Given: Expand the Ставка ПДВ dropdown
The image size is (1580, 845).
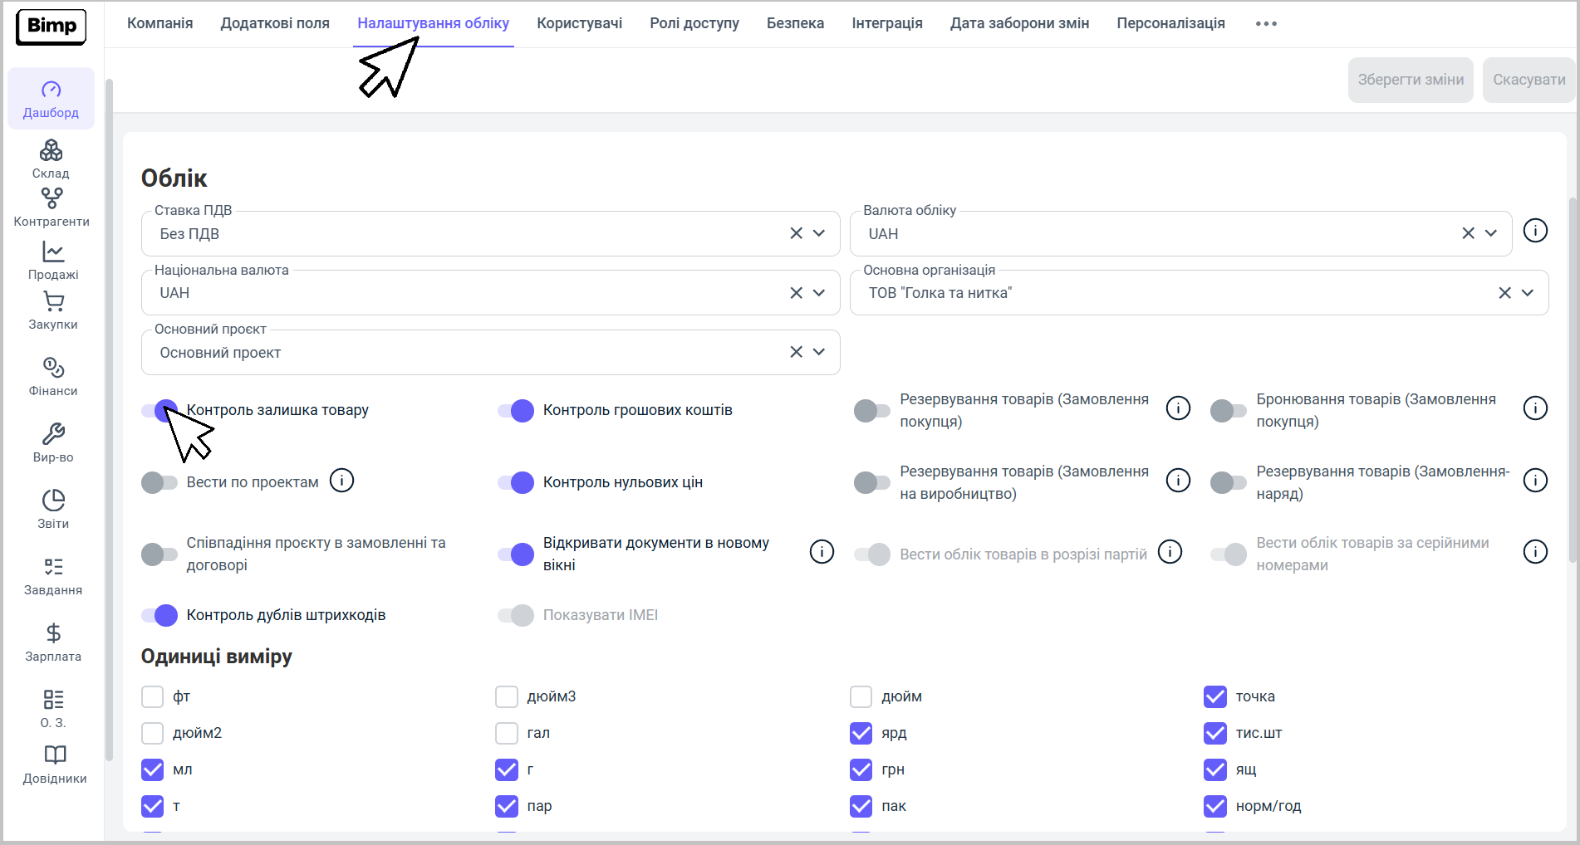Looking at the screenshot, I should pos(819,233).
